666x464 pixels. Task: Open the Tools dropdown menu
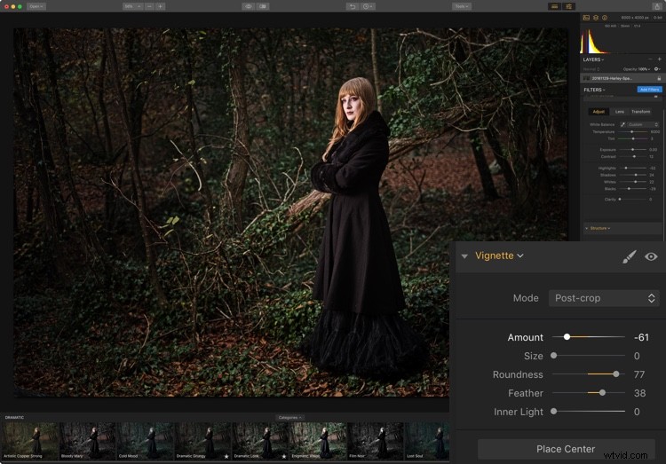461,6
